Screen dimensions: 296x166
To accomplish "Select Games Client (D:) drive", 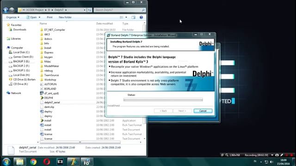I will pos(21,57).
